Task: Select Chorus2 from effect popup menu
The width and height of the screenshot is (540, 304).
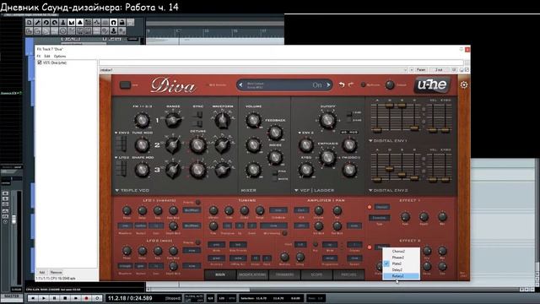Action: point(402,252)
